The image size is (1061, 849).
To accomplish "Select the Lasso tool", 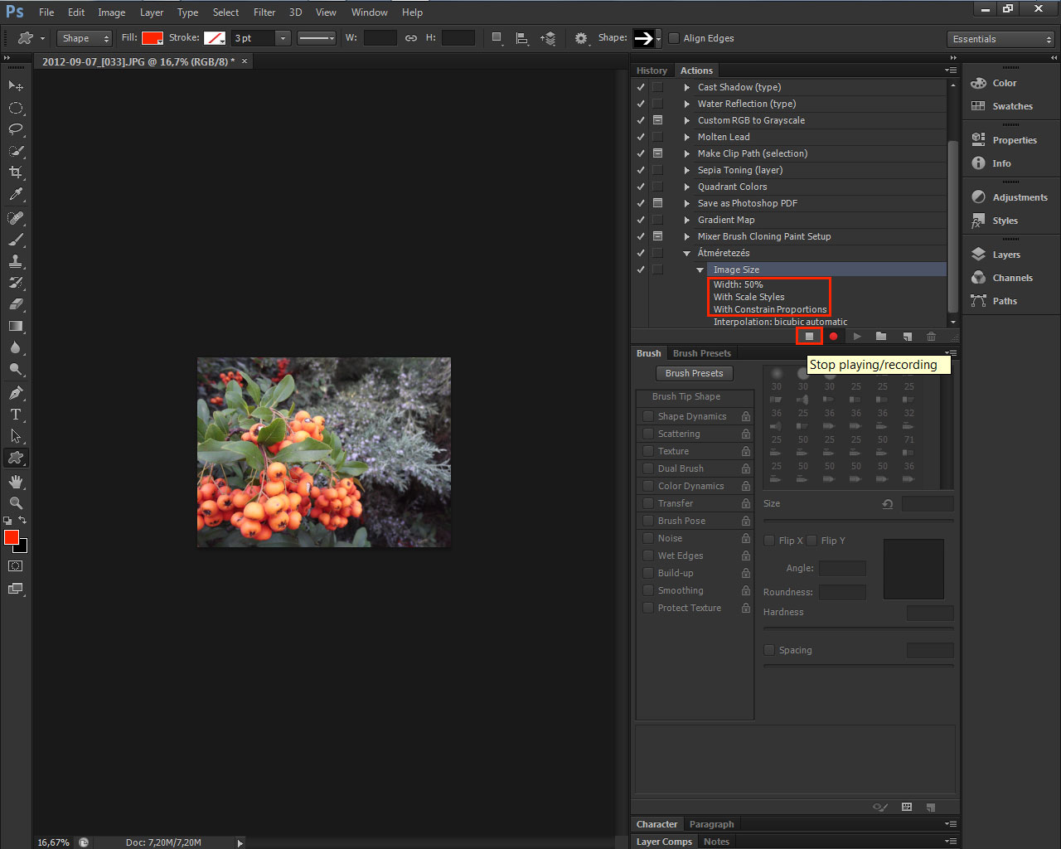I will [x=16, y=129].
